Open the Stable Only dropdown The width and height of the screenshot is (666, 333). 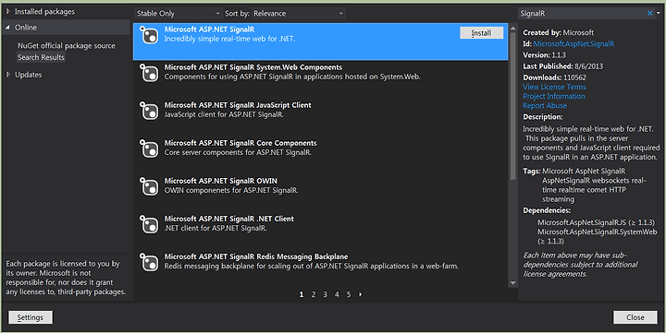click(x=179, y=14)
